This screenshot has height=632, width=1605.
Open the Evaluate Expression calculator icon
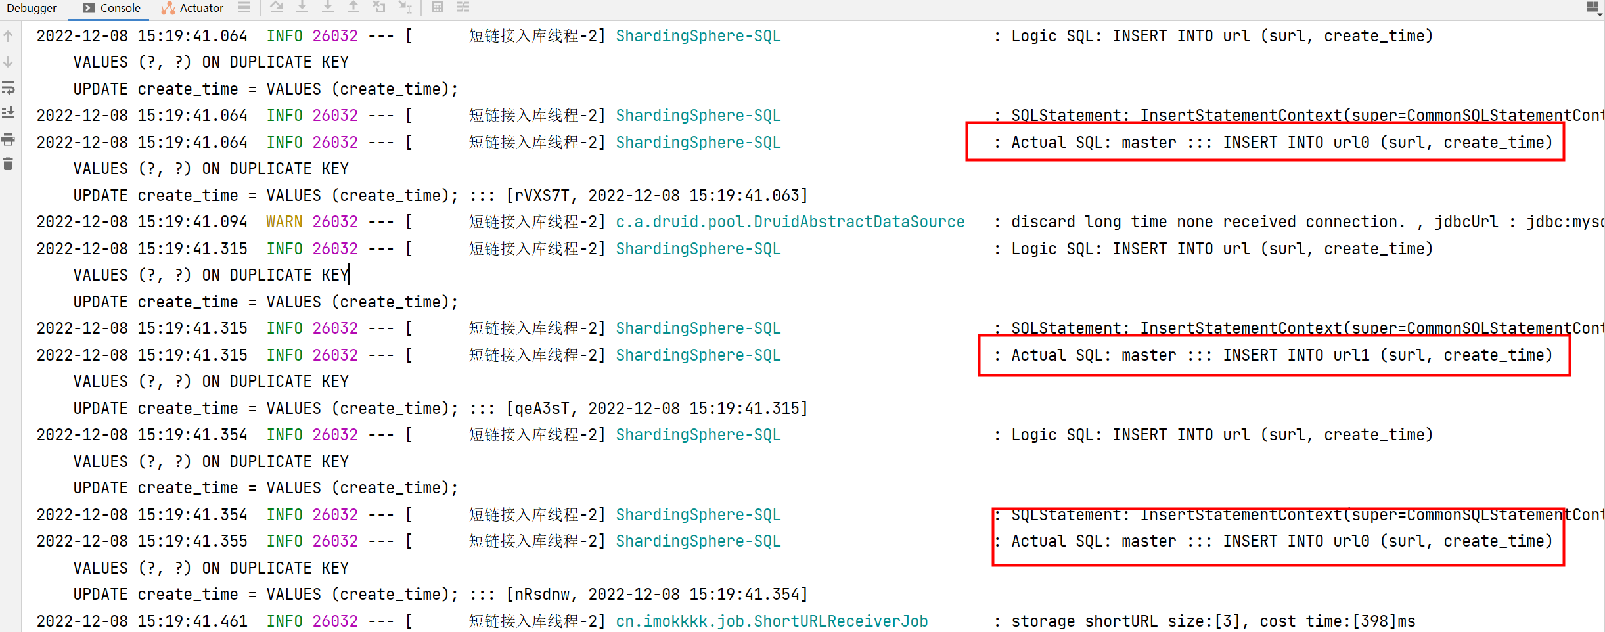[x=438, y=7]
